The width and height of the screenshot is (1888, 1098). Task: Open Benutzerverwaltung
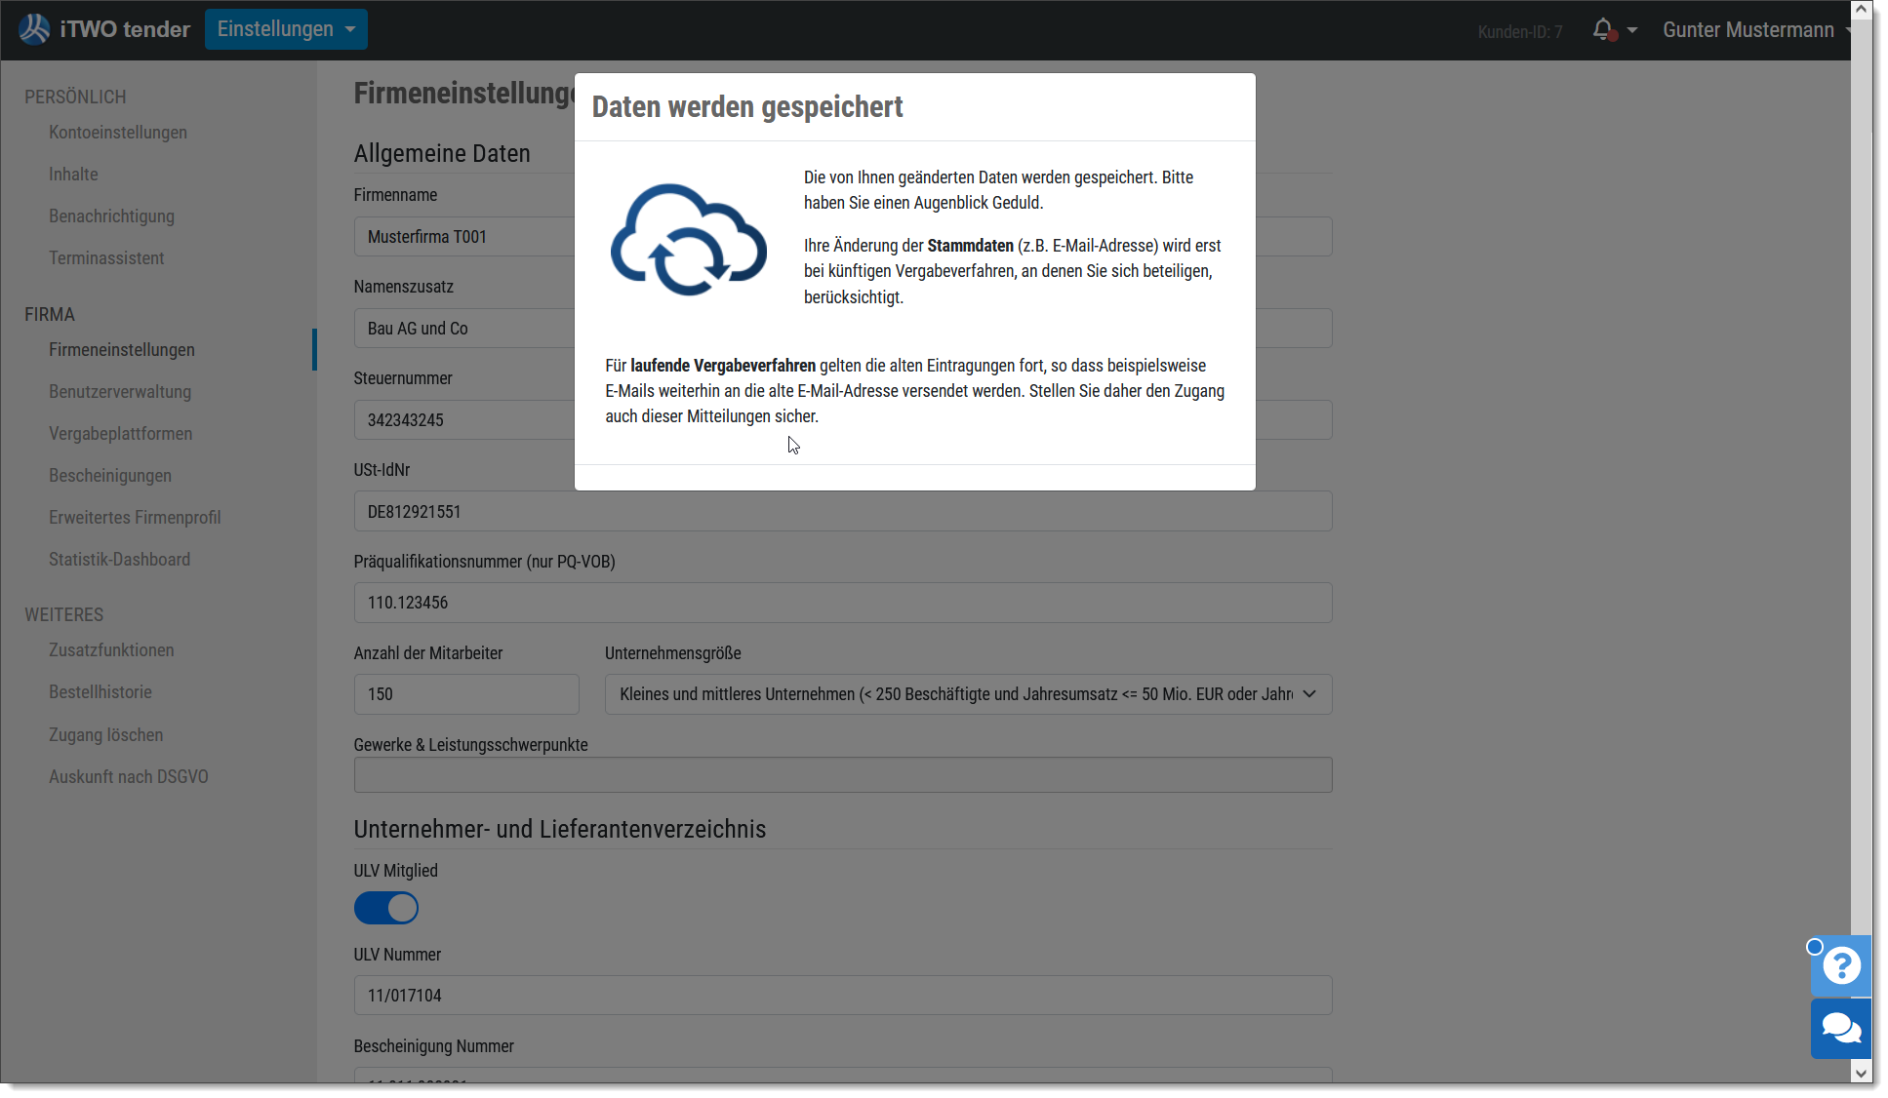click(120, 392)
